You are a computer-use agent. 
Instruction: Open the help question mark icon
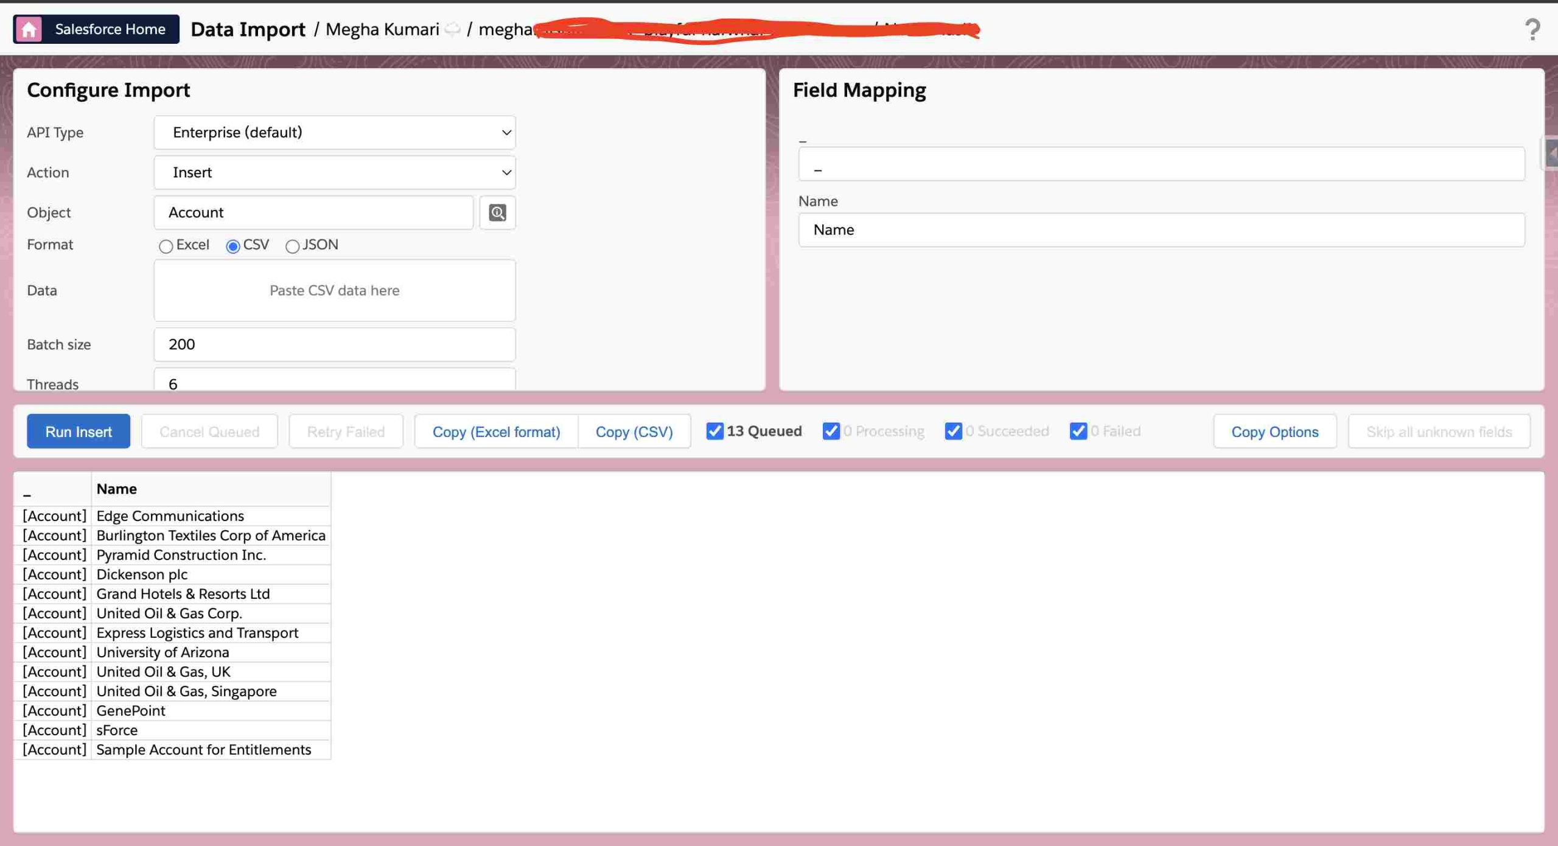click(x=1532, y=29)
